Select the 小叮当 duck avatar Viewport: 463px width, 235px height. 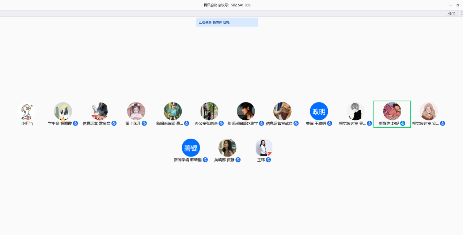click(x=27, y=111)
